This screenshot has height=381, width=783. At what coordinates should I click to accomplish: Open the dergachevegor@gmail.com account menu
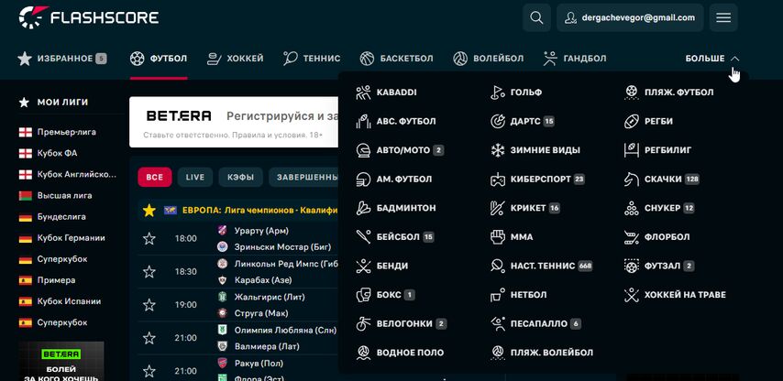click(x=630, y=18)
